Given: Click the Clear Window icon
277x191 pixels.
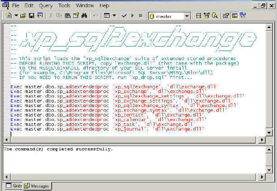Looking at the screenshot, I should point(76,16).
